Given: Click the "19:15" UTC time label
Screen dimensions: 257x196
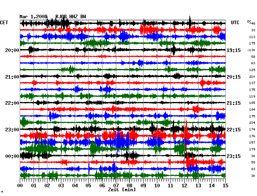Looking at the screenshot, I should click(234, 50).
